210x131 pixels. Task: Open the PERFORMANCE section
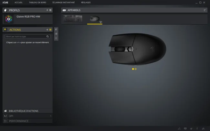point(27,121)
